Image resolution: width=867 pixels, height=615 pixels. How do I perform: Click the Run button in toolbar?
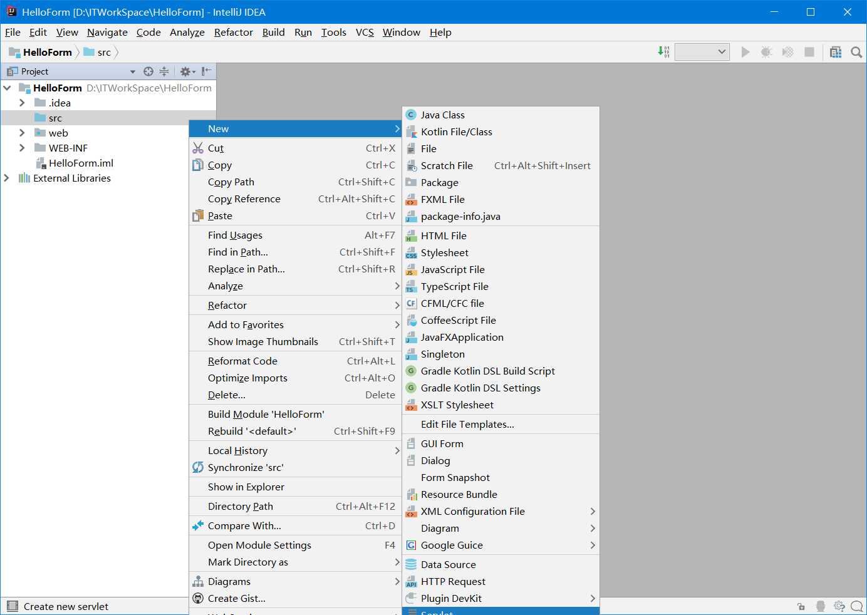(745, 52)
